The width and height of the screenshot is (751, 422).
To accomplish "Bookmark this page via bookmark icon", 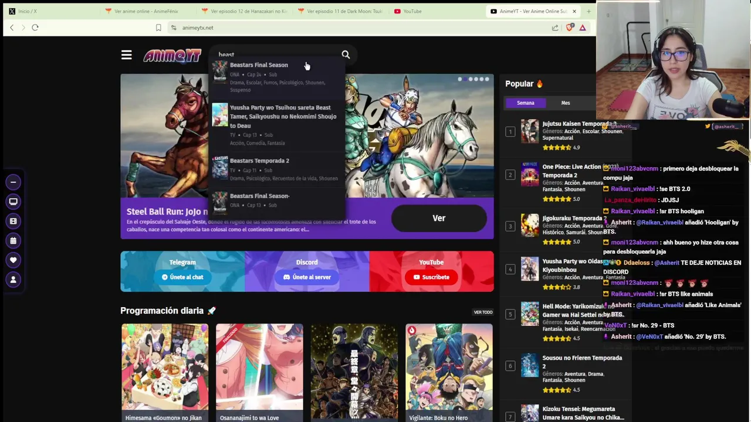I will [x=158, y=28].
